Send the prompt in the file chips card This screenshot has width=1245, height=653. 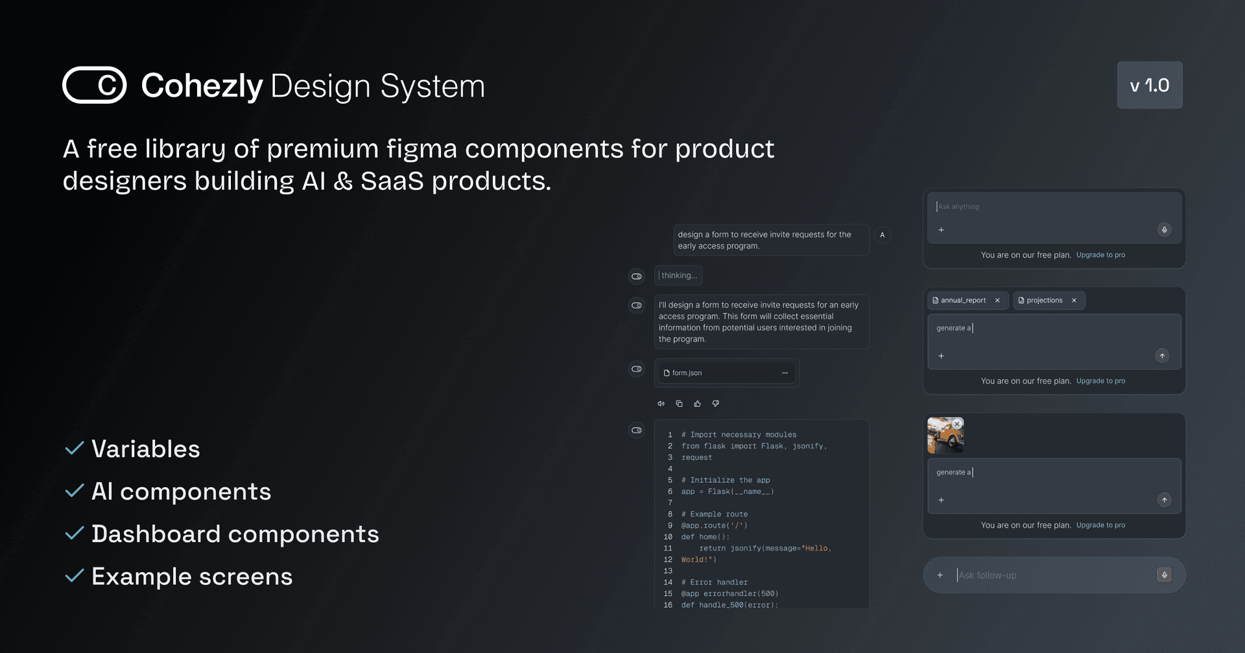1162,356
